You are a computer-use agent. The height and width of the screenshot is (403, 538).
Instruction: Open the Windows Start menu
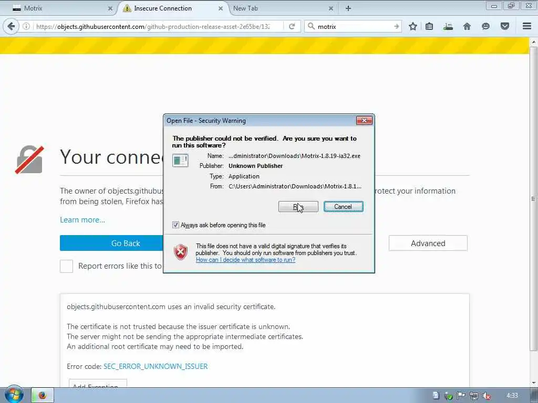[x=14, y=395]
